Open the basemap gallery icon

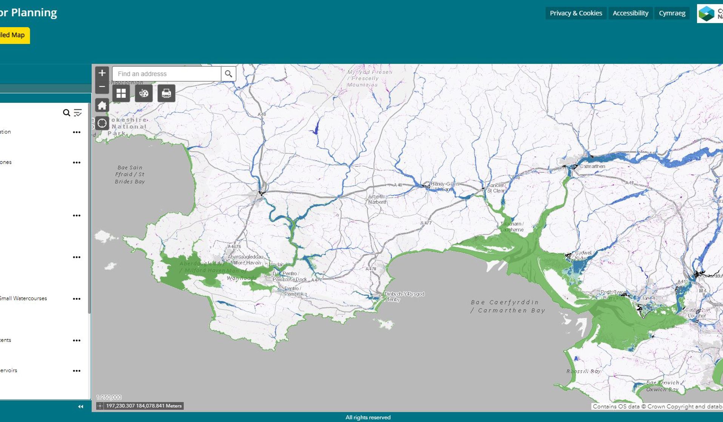pyautogui.click(x=121, y=93)
